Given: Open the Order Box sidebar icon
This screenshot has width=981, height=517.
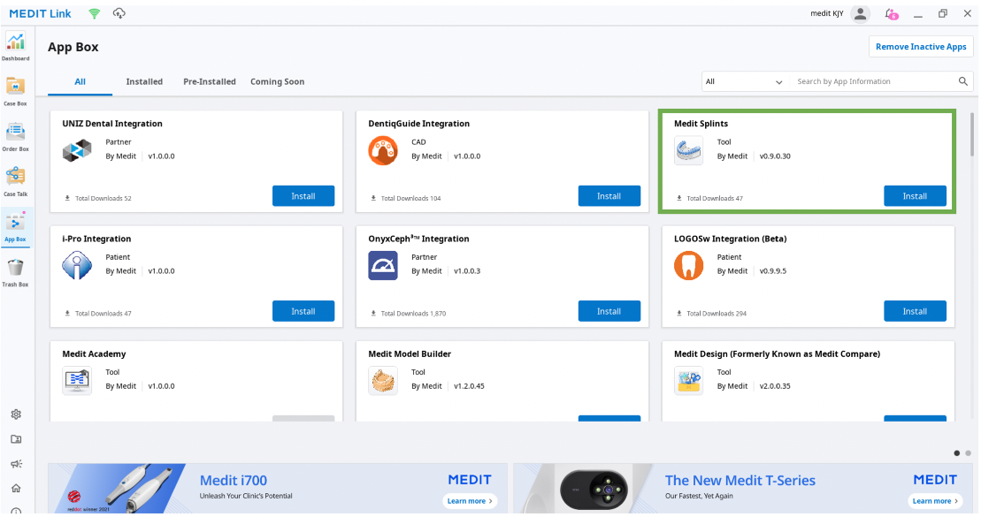Looking at the screenshot, I should tap(15, 135).
